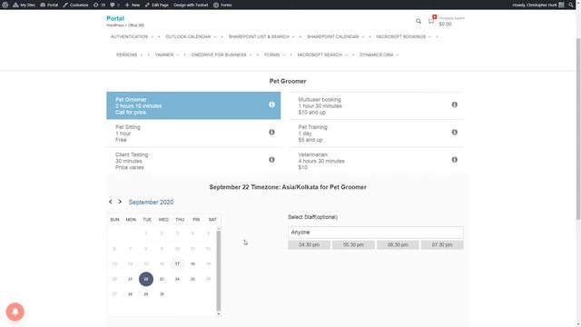Select the Client Testing service
This screenshot has width=581, height=327.
click(193, 161)
